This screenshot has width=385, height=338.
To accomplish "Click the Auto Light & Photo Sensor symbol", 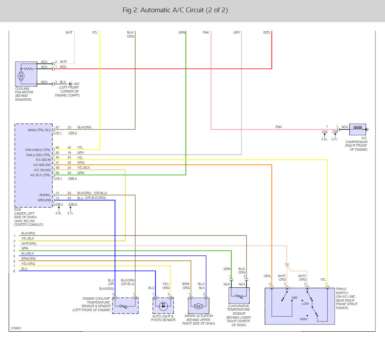I will 163,305.
